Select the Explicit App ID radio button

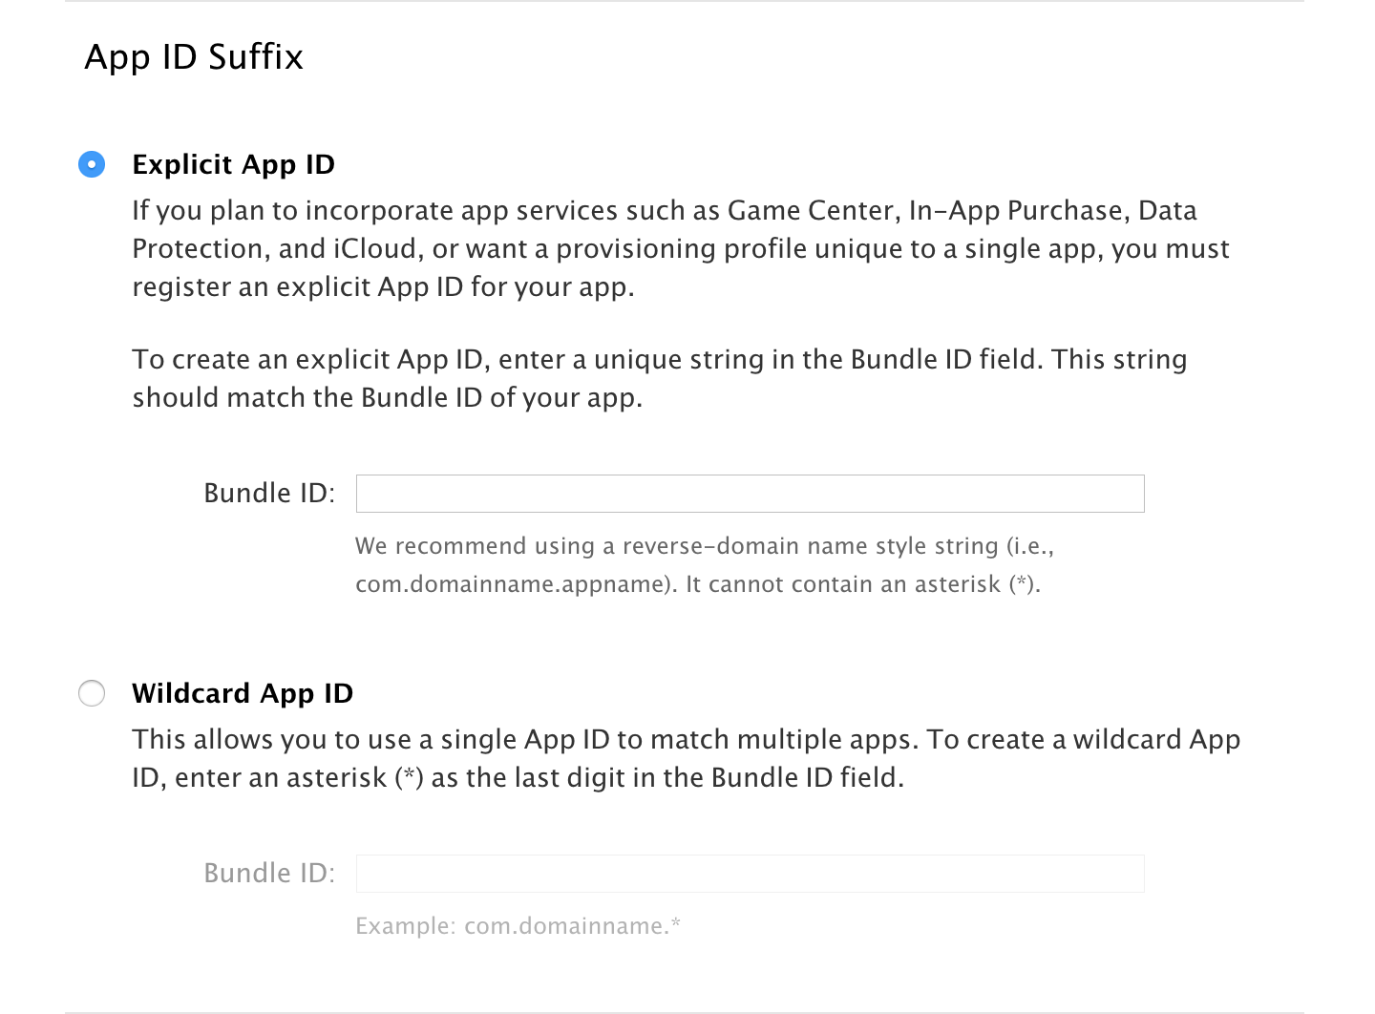[92, 164]
